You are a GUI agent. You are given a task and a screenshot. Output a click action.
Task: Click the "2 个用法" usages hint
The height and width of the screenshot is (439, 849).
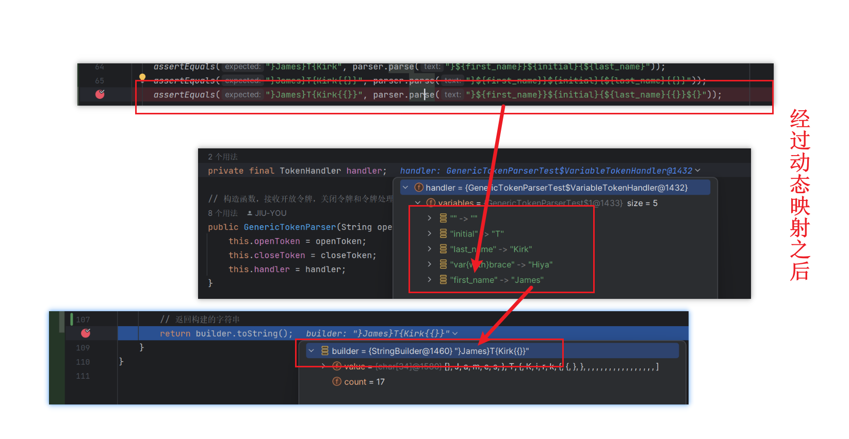pos(223,157)
